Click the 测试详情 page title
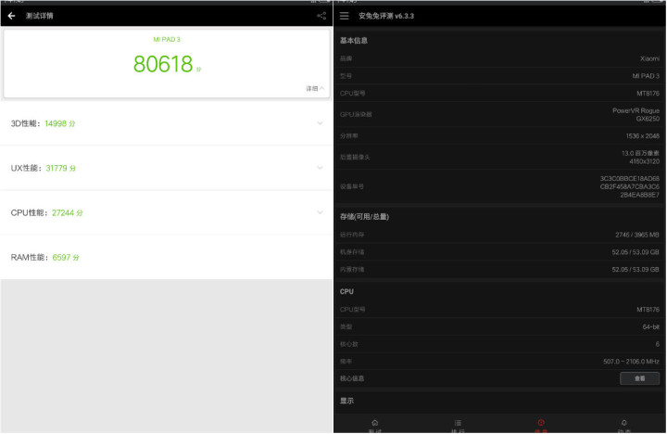The image size is (667, 434). pos(40,16)
